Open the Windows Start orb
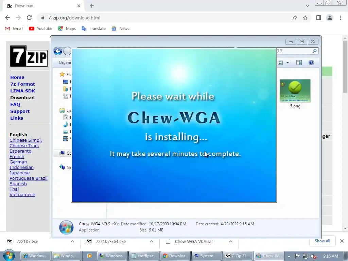This screenshot has height=261, width=348. [x=9, y=255]
